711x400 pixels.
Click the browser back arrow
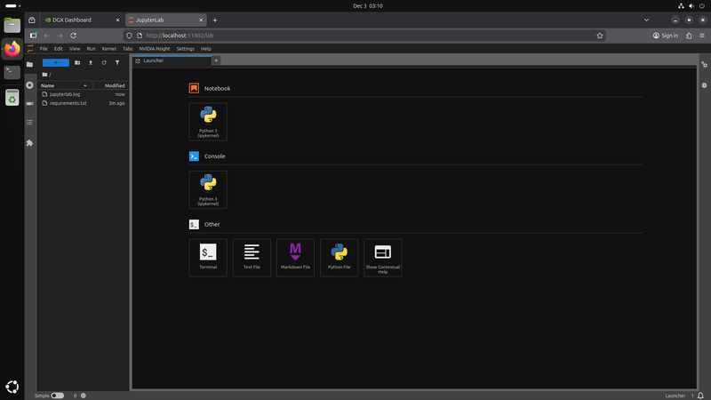pyautogui.click(x=47, y=36)
